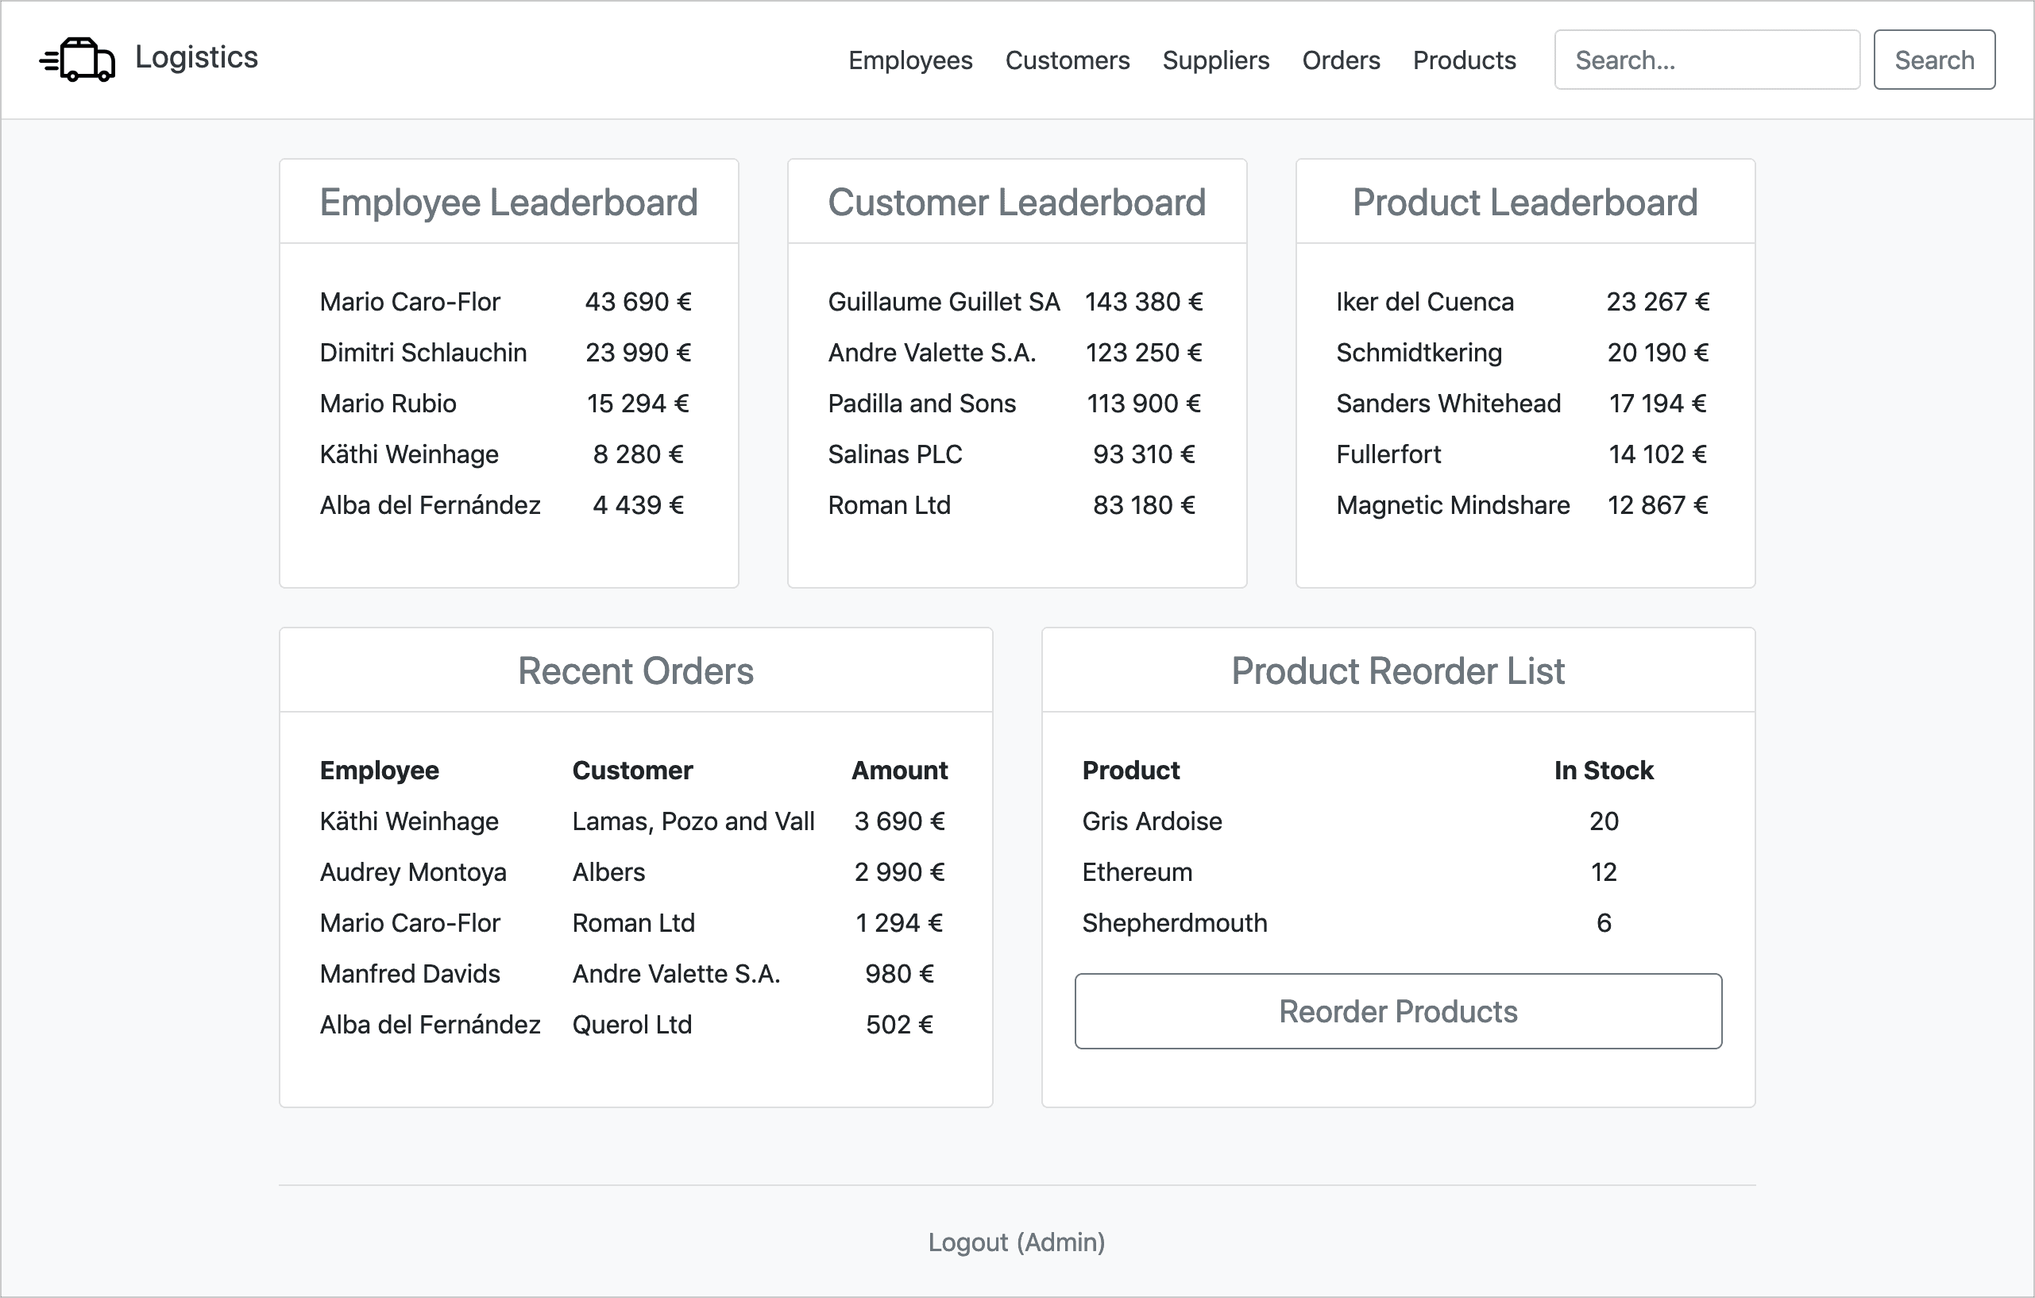Select the Lamas, Pozo and Vall order
2035x1298 pixels.
693,821
